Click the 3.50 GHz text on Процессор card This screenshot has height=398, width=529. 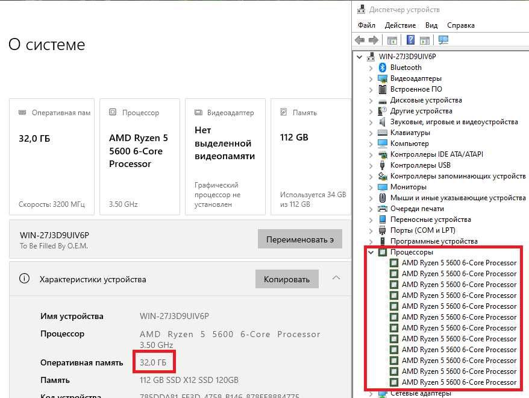coord(123,204)
